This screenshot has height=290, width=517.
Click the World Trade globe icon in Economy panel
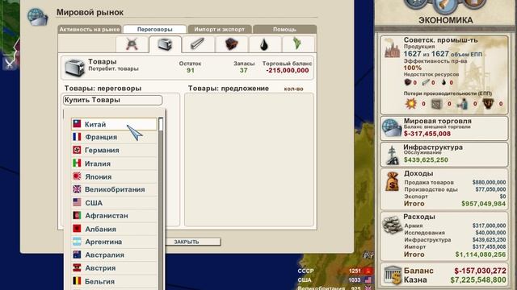point(392,127)
